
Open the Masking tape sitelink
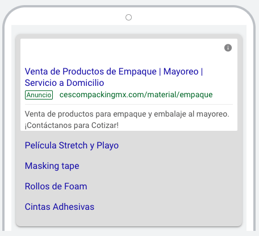coord(52,166)
